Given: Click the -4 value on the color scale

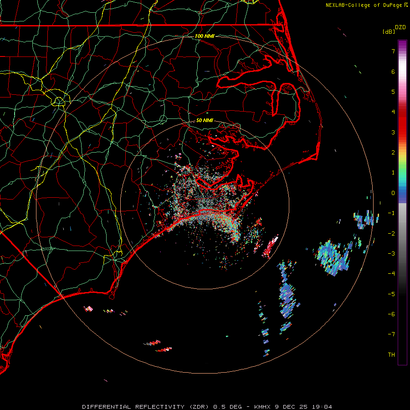Looking at the screenshot, I should 391,273.
